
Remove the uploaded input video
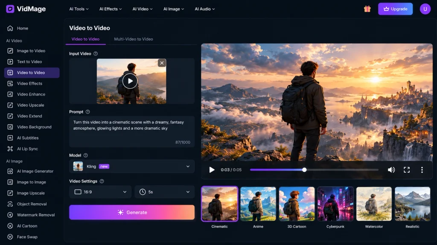[x=162, y=63]
